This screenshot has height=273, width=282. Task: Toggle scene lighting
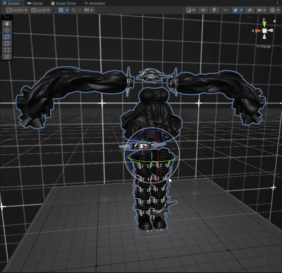click(x=214, y=10)
